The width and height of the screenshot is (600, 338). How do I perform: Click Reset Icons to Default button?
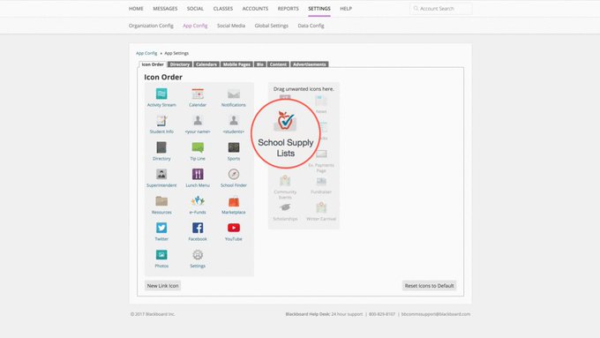430,286
